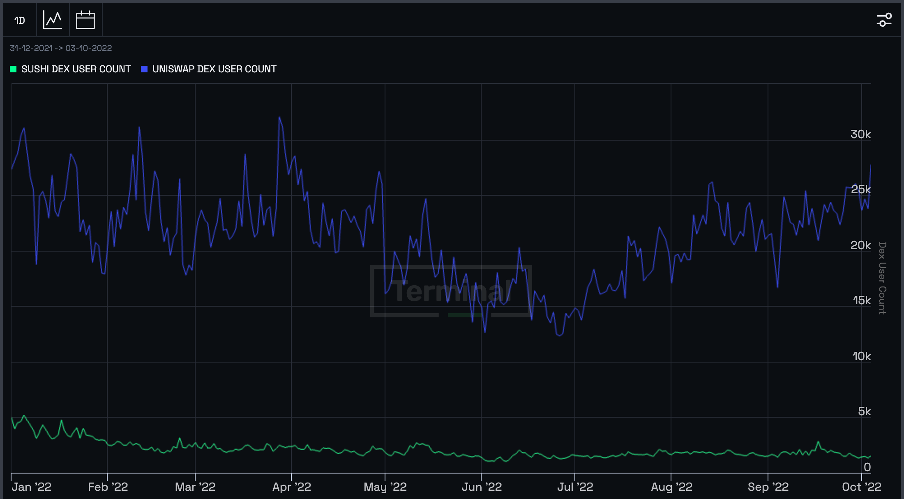Click the Jul '22 x-axis label
Image resolution: width=904 pixels, height=499 pixels.
coord(575,487)
